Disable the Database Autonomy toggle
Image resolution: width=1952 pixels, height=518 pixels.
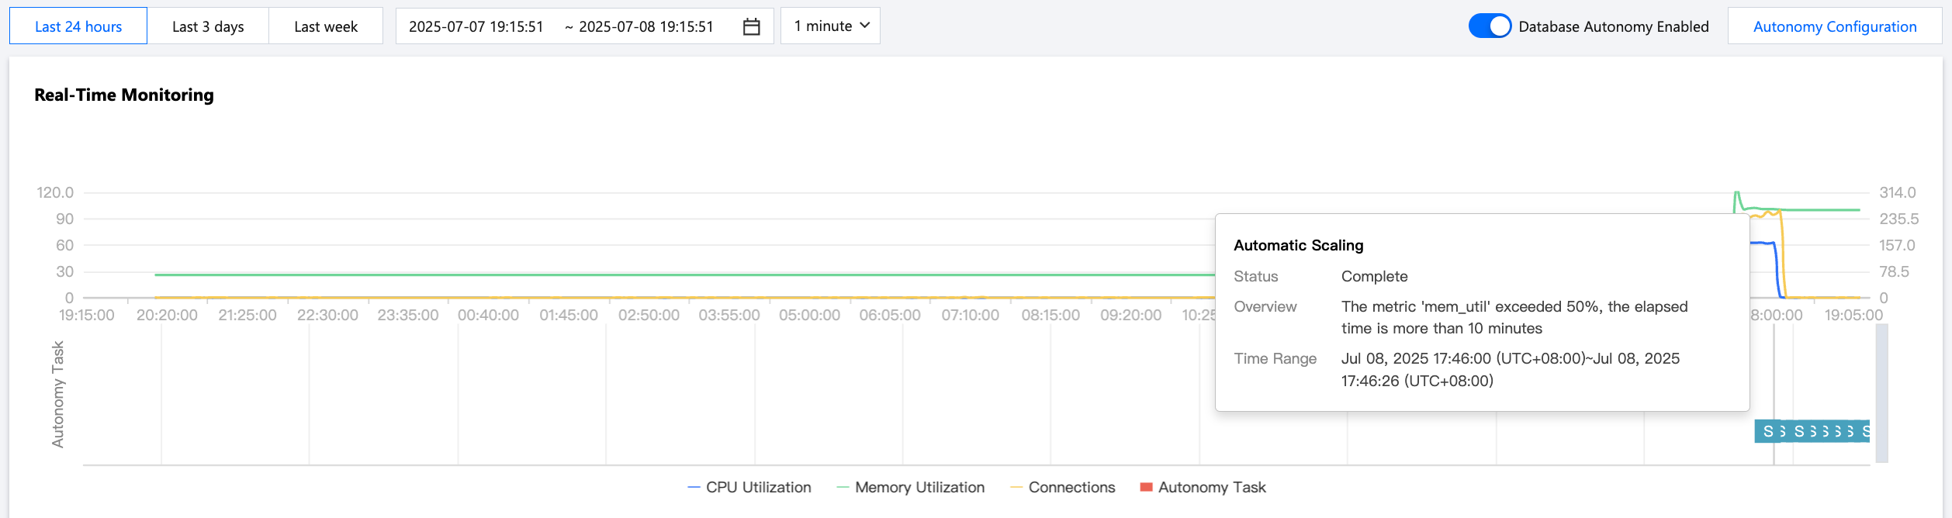click(x=1490, y=26)
